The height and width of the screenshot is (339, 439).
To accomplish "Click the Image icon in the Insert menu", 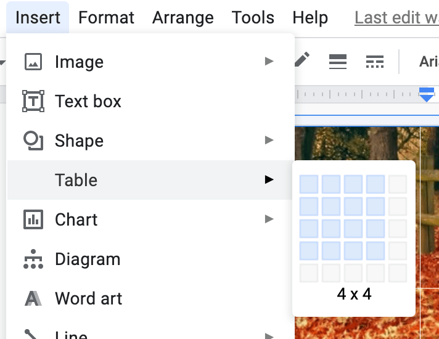I will pyautogui.click(x=33, y=62).
